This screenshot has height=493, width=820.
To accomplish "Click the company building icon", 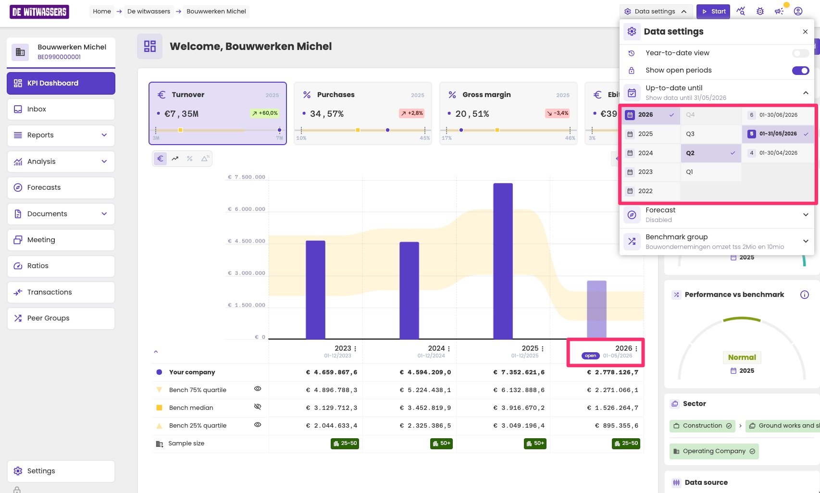I will coord(20,52).
